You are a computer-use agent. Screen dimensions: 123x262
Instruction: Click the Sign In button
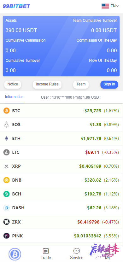(109, 84)
